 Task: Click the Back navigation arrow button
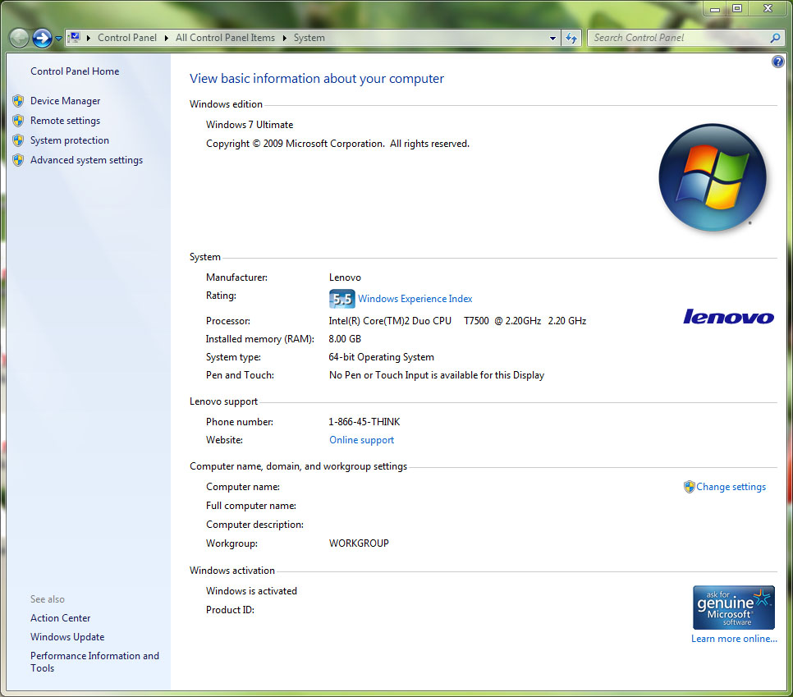[x=19, y=38]
